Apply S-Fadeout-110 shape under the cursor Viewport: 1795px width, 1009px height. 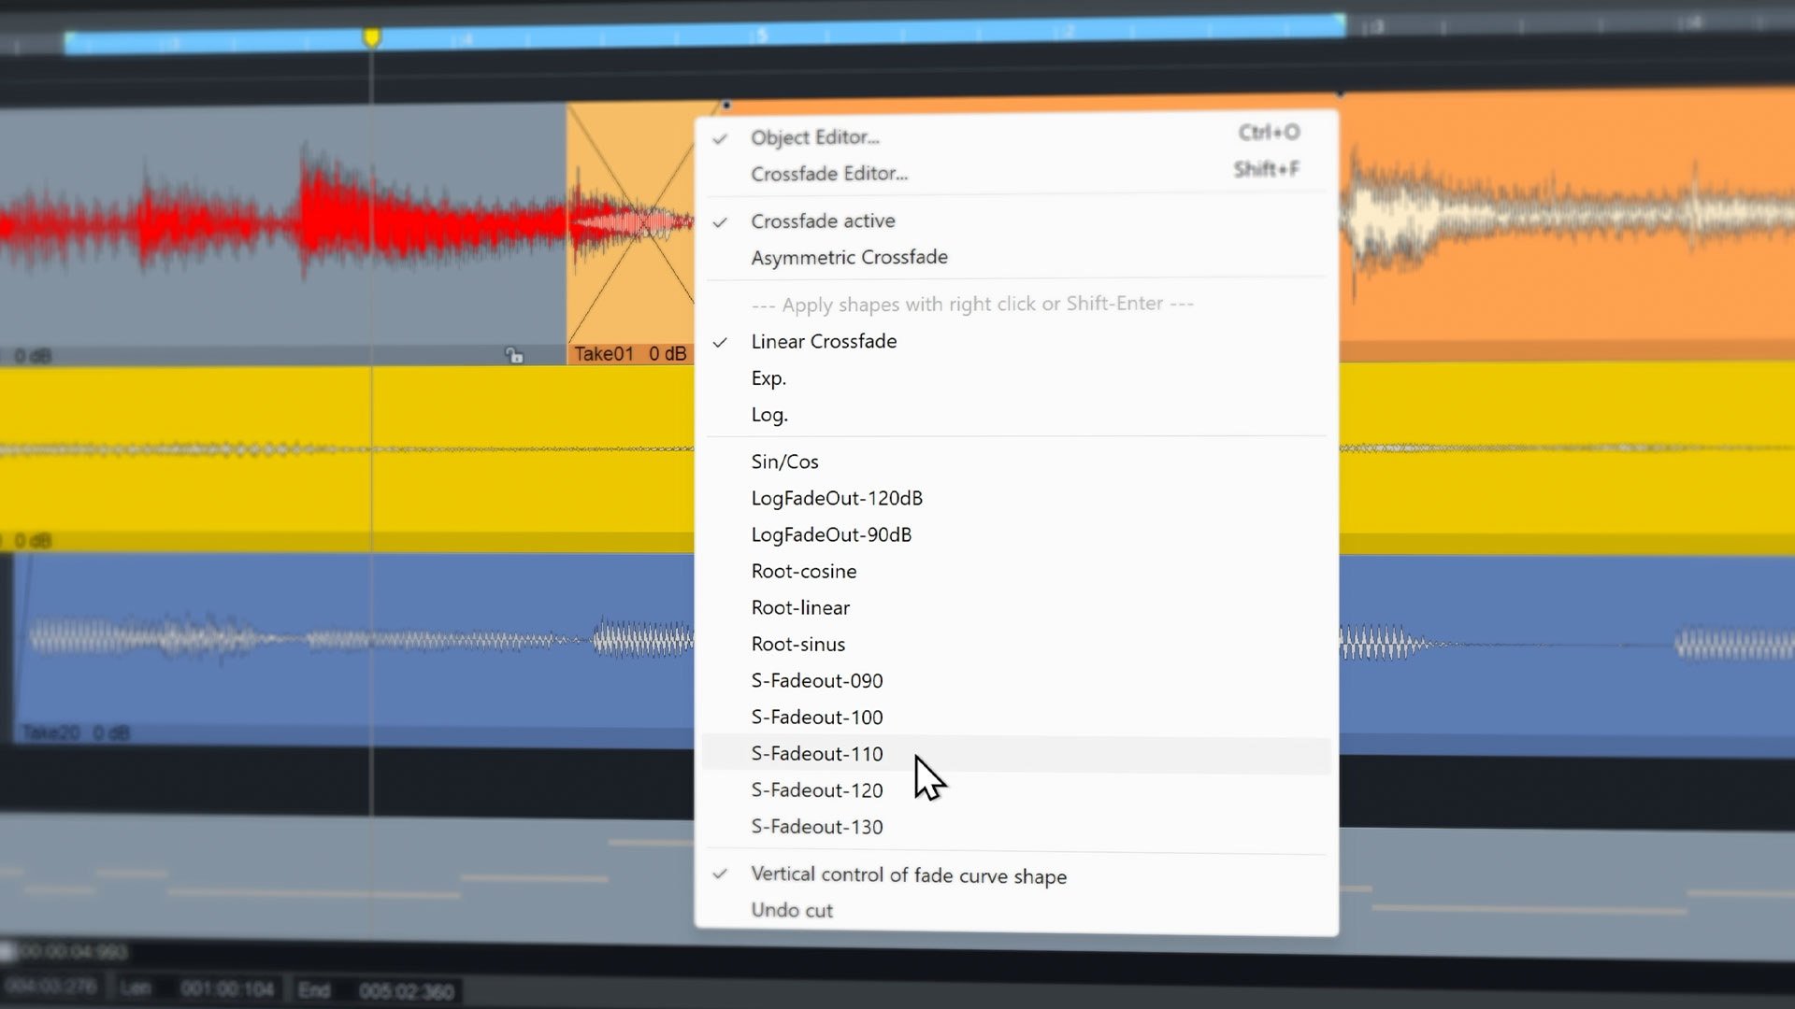[x=816, y=753]
